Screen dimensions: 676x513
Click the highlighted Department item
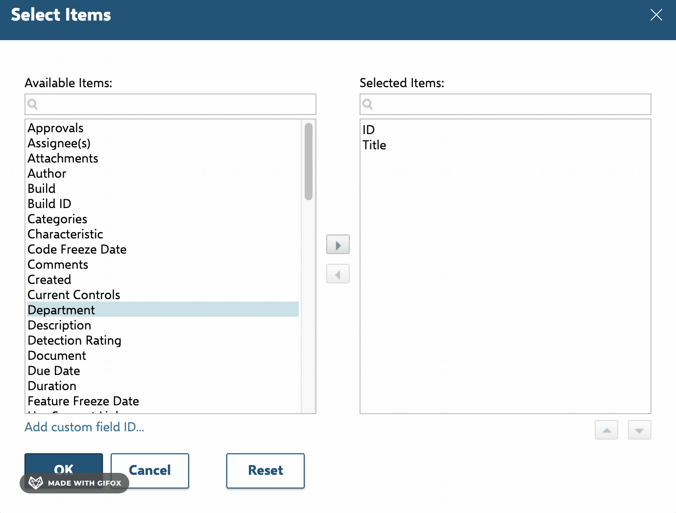coord(163,310)
